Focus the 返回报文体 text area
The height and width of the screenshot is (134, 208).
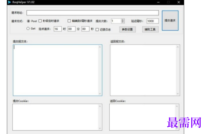click(x=145, y=70)
